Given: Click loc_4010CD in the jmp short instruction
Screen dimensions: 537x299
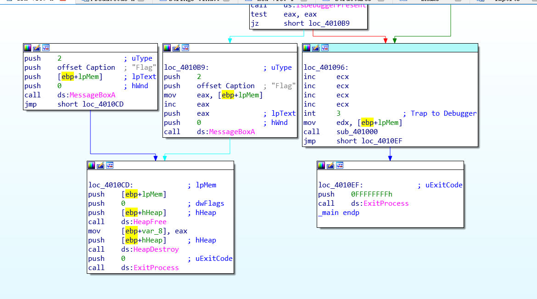Looking at the screenshot, I should click(103, 104).
